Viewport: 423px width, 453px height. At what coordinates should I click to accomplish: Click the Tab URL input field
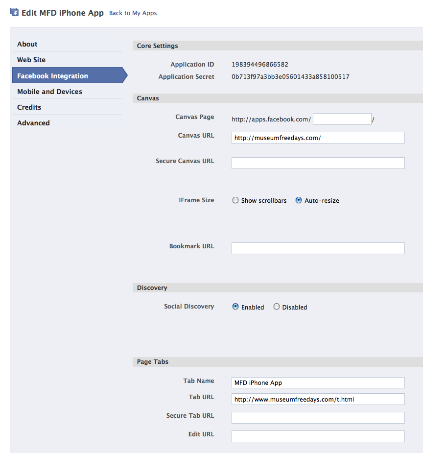point(318,399)
